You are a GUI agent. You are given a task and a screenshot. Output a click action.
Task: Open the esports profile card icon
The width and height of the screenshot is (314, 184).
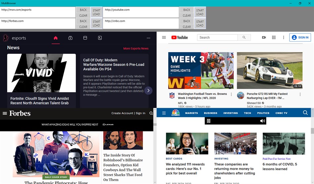coord(100,38)
